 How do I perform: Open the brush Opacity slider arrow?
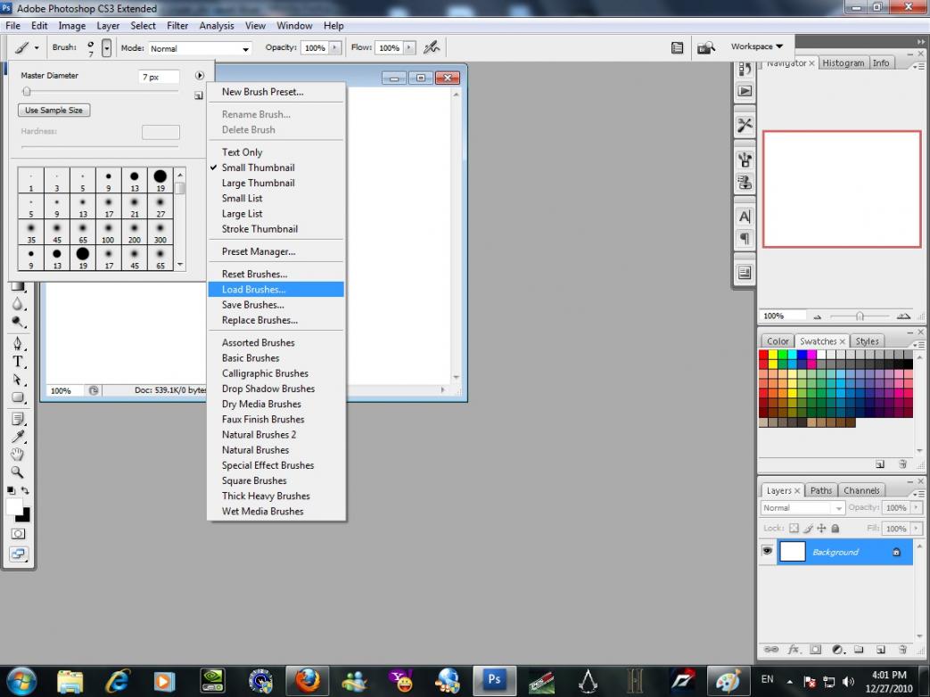point(335,47)
